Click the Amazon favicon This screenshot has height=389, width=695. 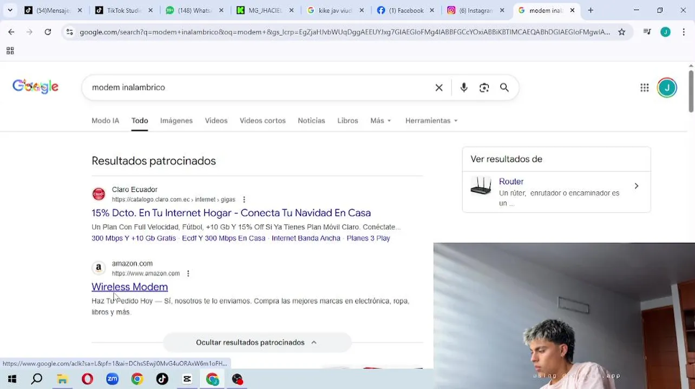pyautogui.click(x=99, y=267)
